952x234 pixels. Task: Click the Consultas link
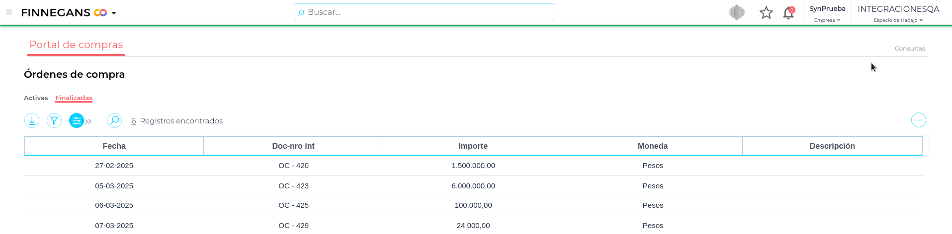[x=909, y=49]
